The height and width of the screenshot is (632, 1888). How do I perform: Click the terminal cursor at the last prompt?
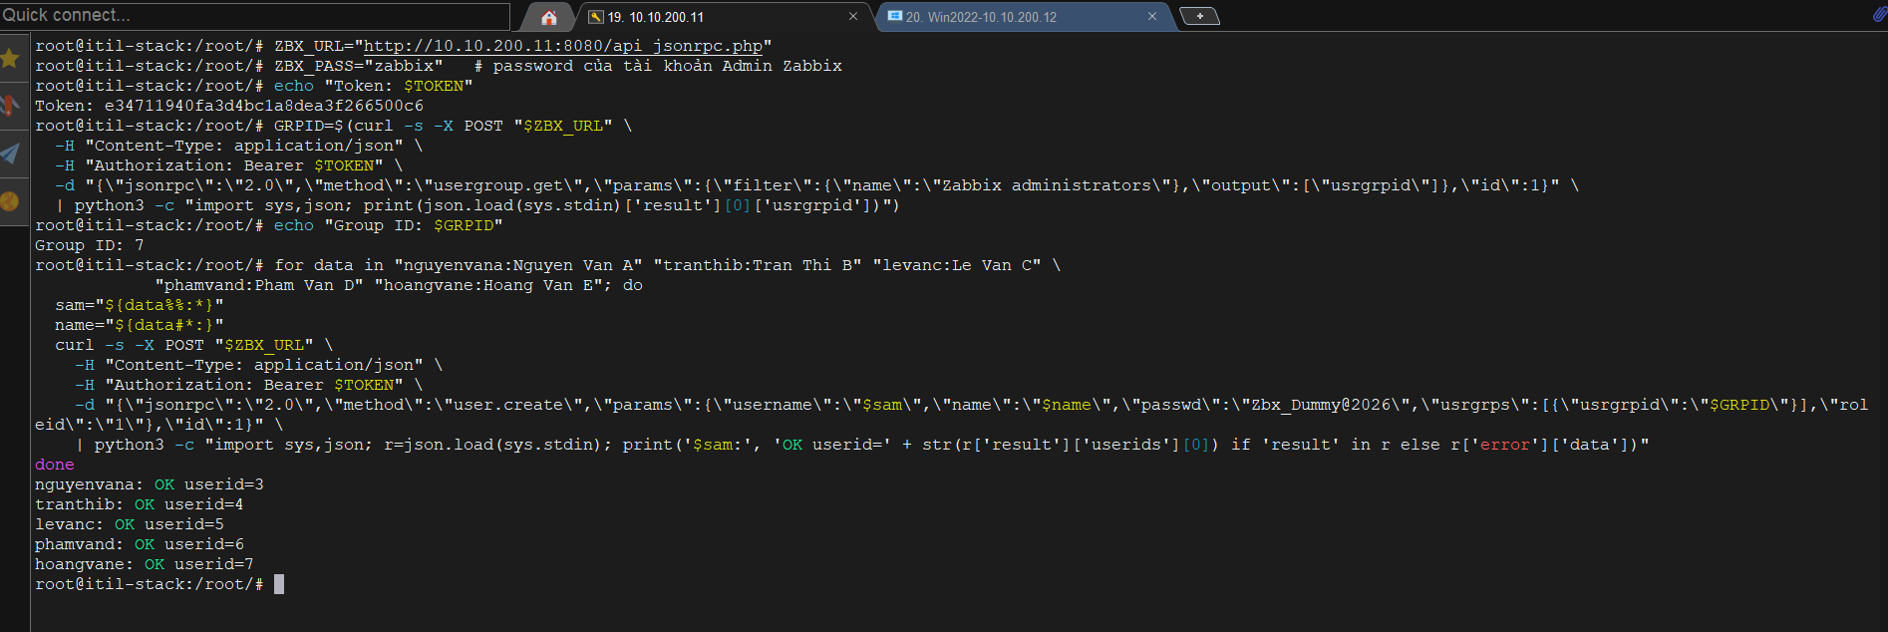(279, 584)
